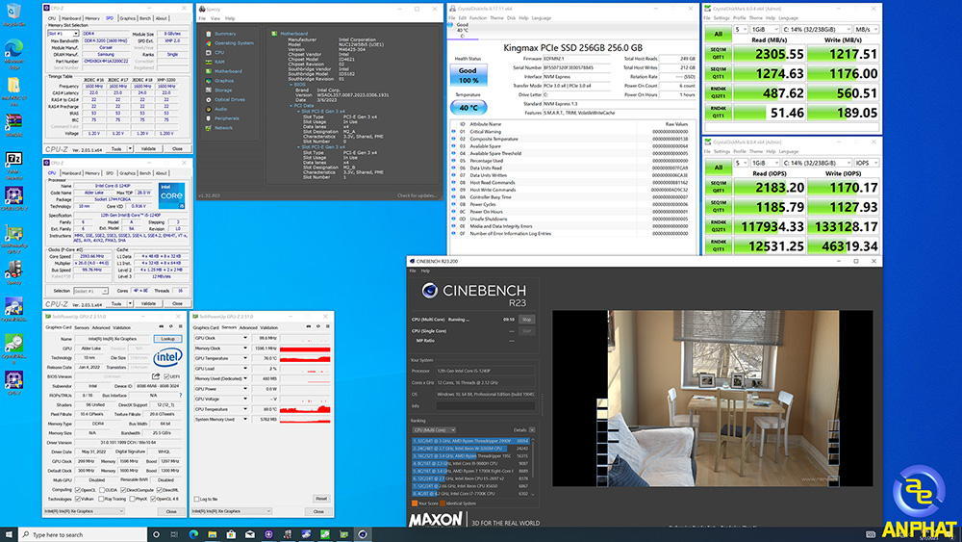This screenshot has width=962, height=542.
Task: Open View menu in Speccy
Action: 215,18
